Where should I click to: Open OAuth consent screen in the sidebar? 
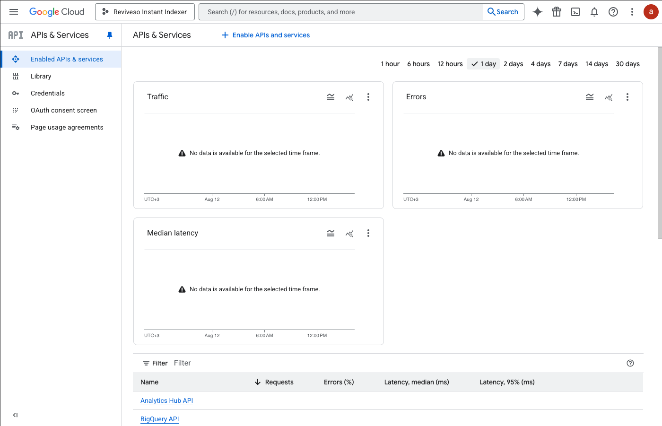[61, 110]
